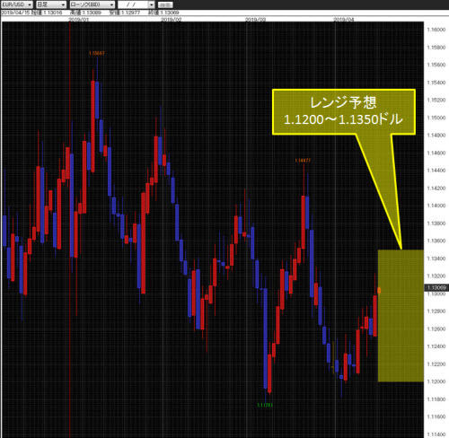Viewport: 449px width, 438px height.
Task: Click the green low label below March bottom candle
Action: 265,405
